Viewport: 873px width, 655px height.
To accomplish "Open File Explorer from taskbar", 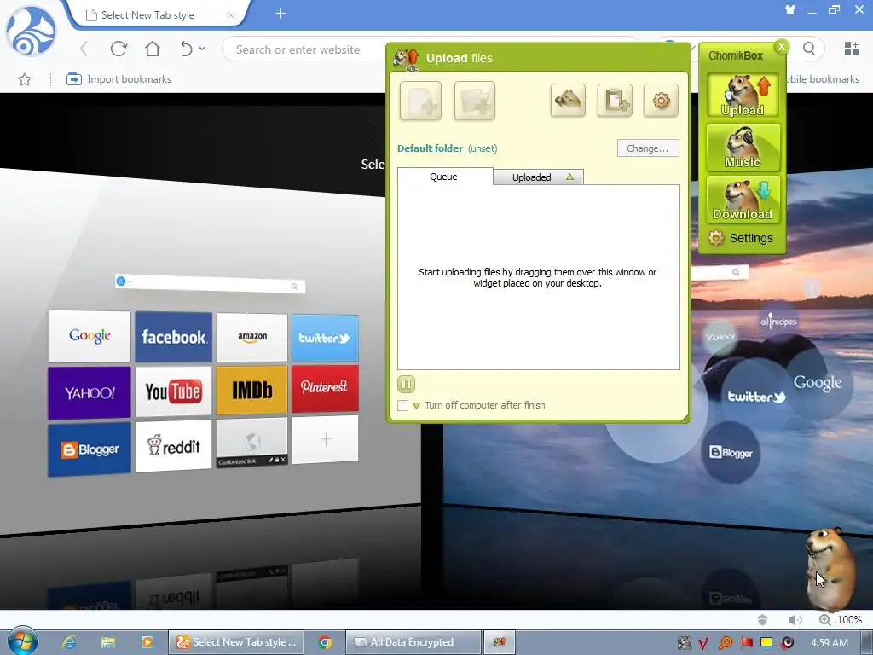I will coord(108,642).
